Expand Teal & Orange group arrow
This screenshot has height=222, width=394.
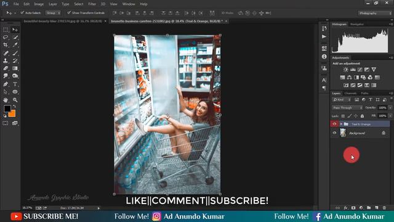coord(341,124)
